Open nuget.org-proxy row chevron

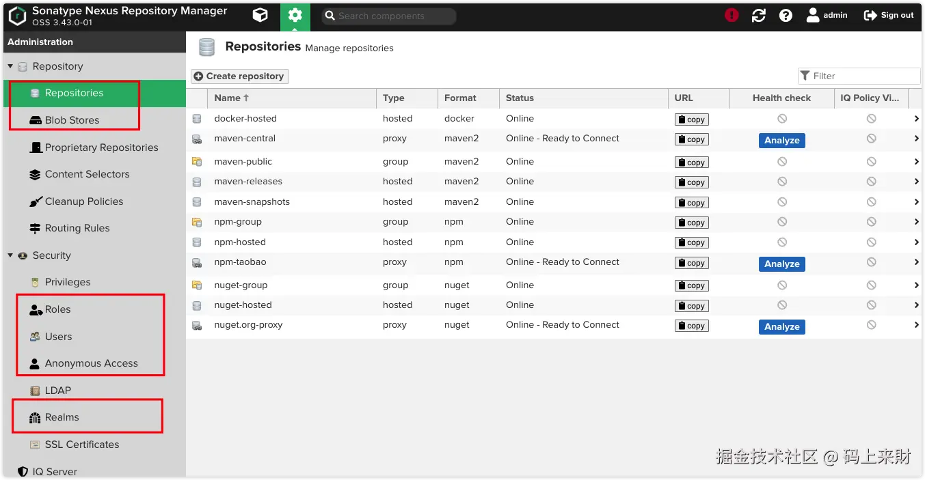point(916,325)
